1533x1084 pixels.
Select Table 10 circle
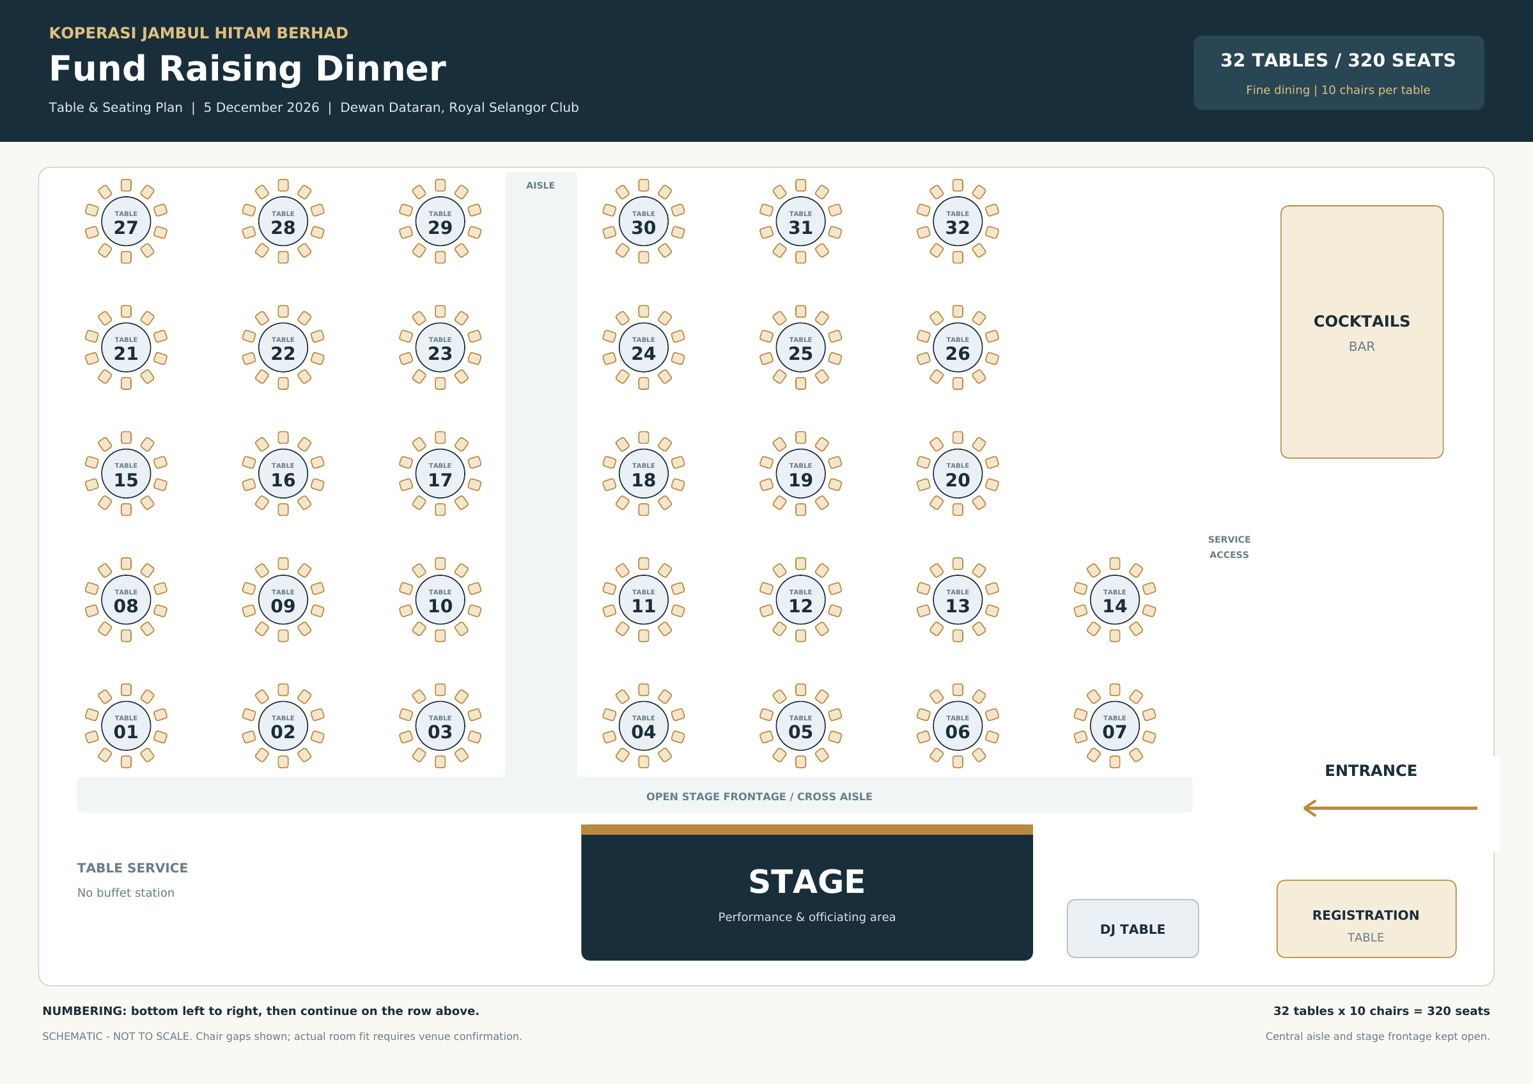point(440,600)
